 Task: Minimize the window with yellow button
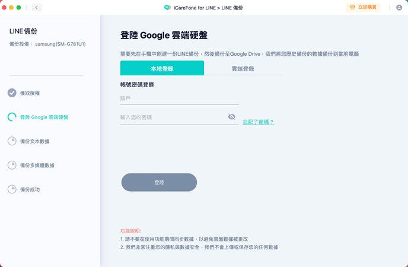click(x=11, y=8)
